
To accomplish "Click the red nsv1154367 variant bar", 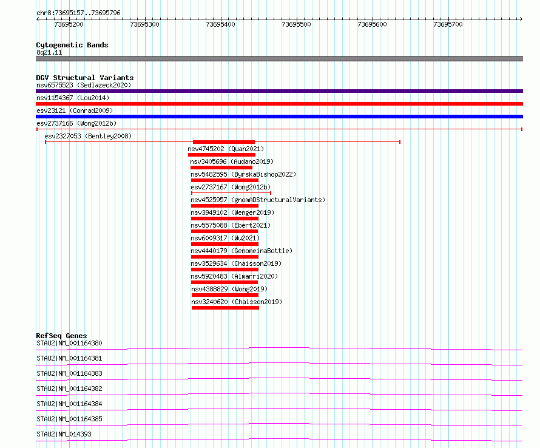I will click(279, 104).
